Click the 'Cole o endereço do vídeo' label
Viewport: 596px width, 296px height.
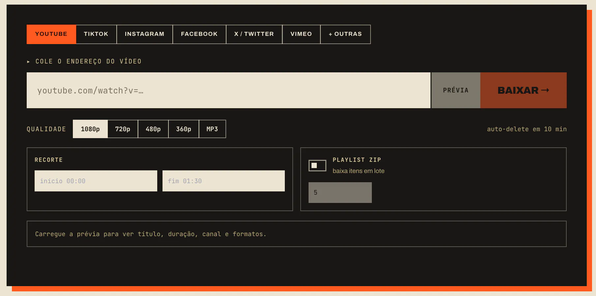(x=88, y=62)
